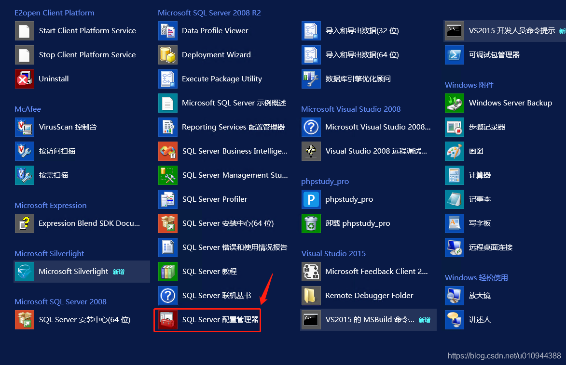The width and height of the screenshot is (566, 365).
Task: Launch 讲述人 narrator icon
Action: (x=455, y=320)
